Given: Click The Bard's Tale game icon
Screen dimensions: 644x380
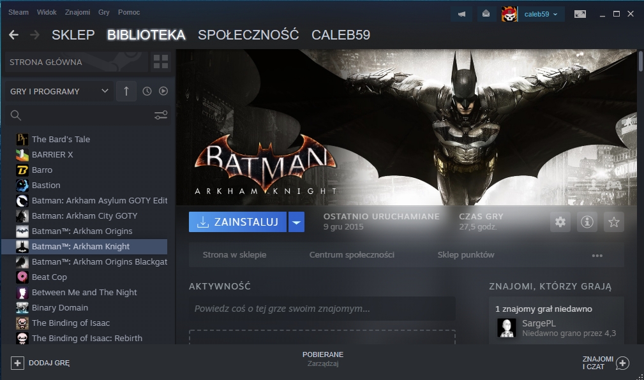Looking at the screenshot, I should pos(22,140).
